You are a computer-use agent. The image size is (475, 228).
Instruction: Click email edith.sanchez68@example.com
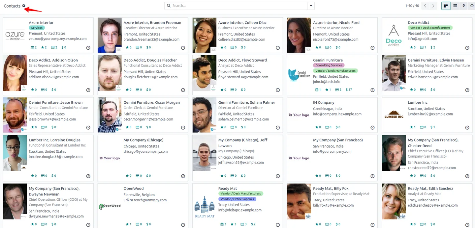433,205
